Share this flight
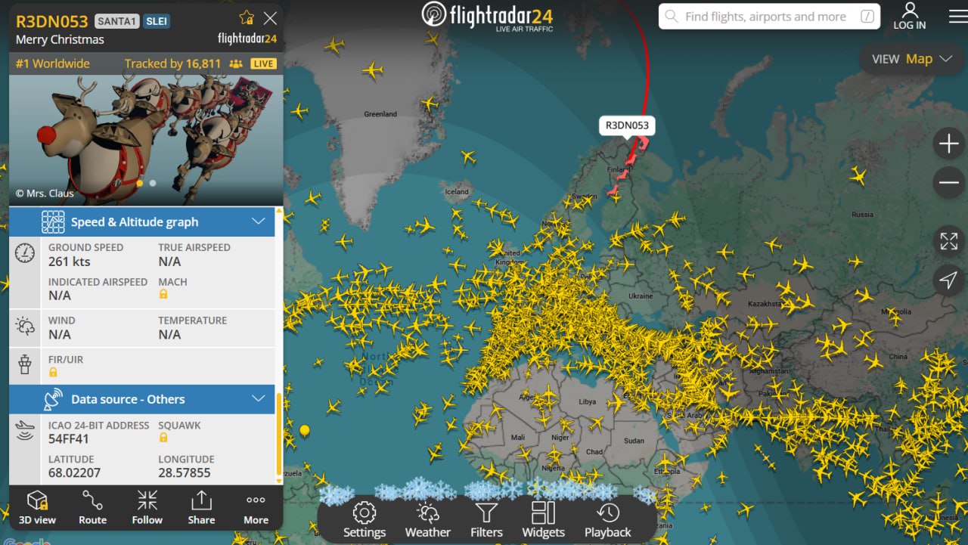Viewport: 968px width, 545px height. pos(201,507)
